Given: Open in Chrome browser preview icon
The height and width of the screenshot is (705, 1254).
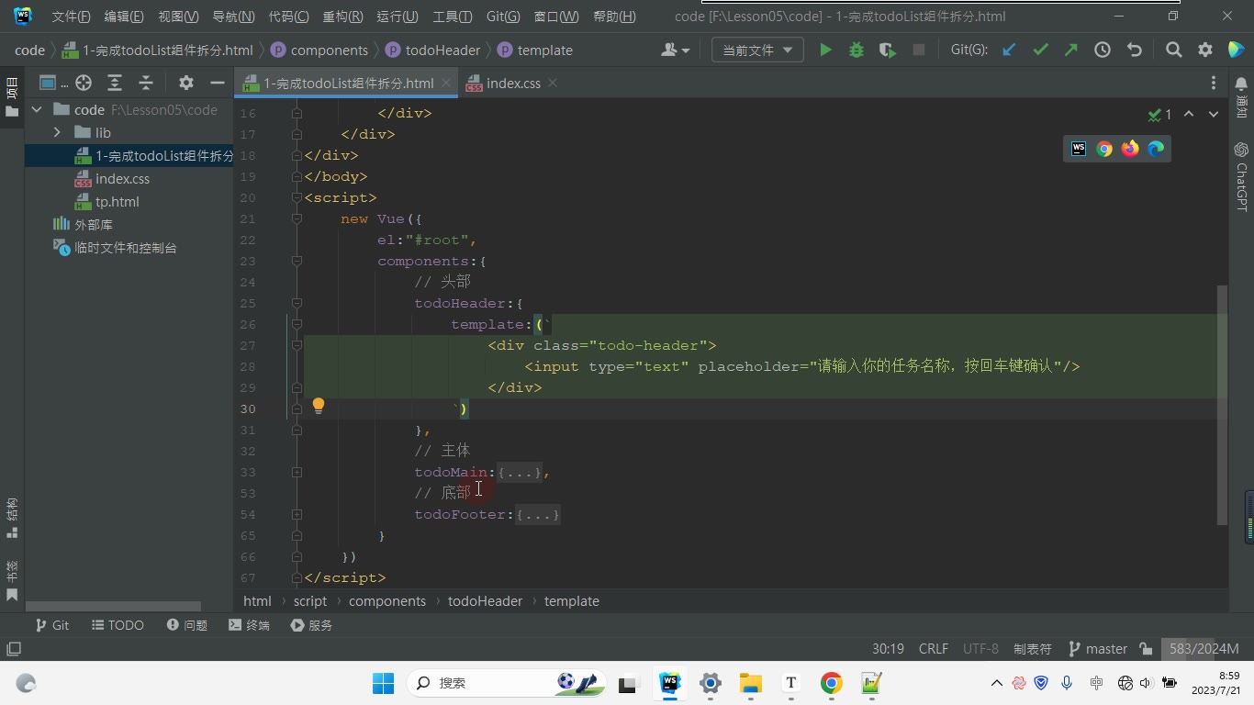Looking at the screenshot, I should [x=1104, y=149].
